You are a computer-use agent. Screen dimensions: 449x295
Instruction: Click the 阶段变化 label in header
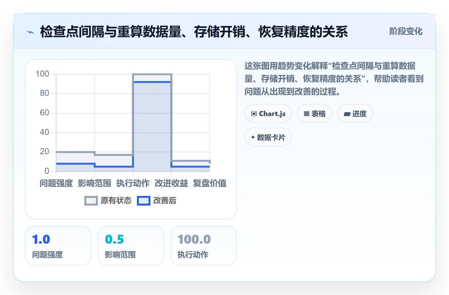coord(406,31)
